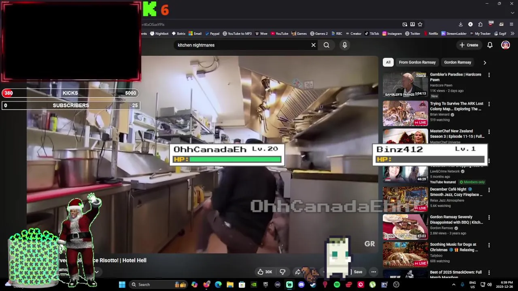The height and width of the screenshot is (291, 518).
Task: Open Gordon Ramsay Severely Disappointed with BBQ title
Action: [x=456, y=219]
